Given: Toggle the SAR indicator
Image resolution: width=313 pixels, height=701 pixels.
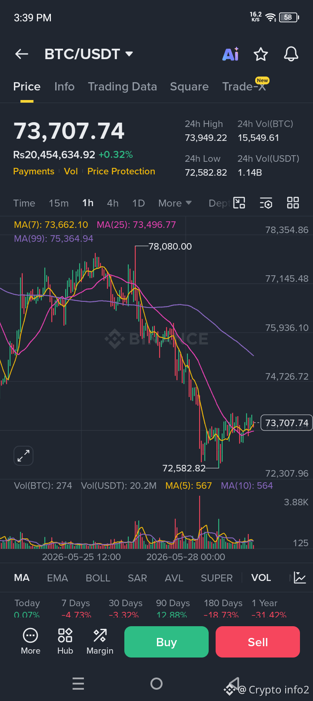Looking at the screenshot, I should (137, 578).
